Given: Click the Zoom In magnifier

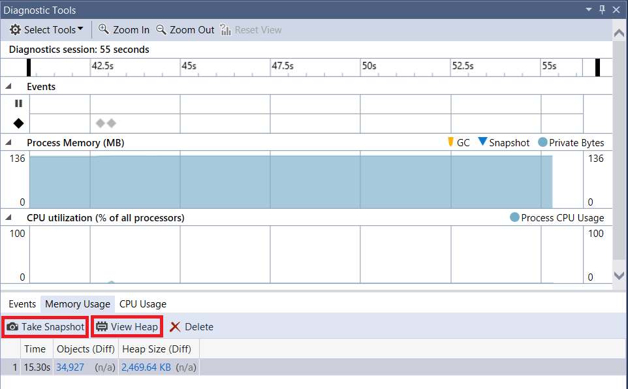Looking at the screenshot, I should click(x=124, y=29).
